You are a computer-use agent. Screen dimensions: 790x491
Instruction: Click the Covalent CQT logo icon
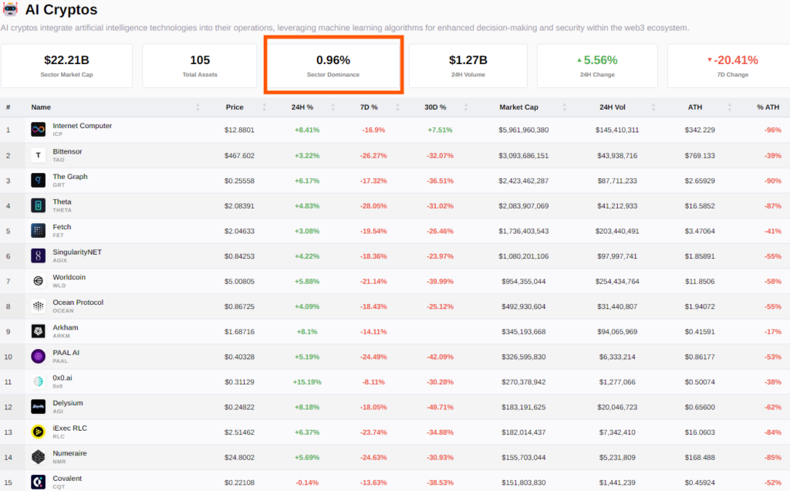click(x=37, y=482)
